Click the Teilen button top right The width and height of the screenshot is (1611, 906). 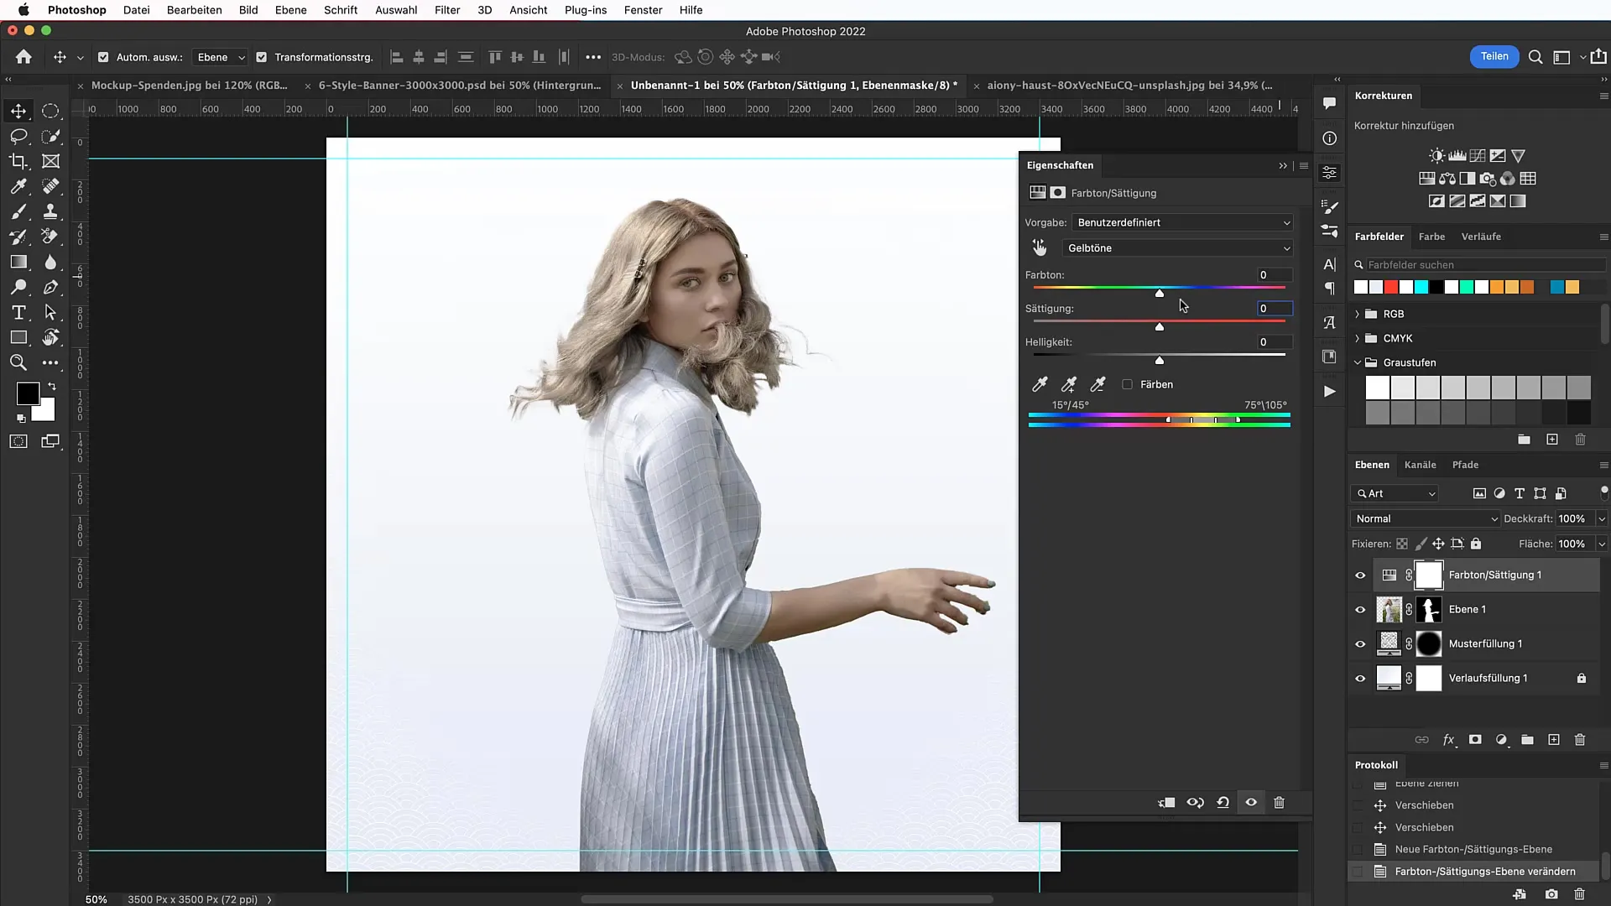pyautogui.click(x=1494, y=56)
